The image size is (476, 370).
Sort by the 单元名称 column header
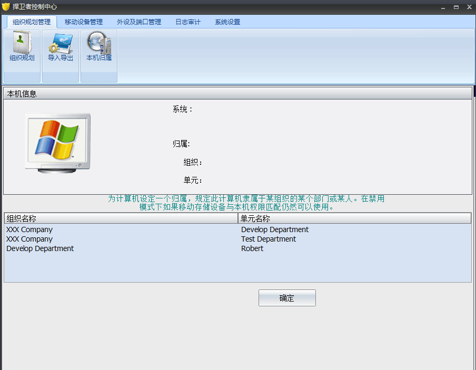tap(354, 218)
